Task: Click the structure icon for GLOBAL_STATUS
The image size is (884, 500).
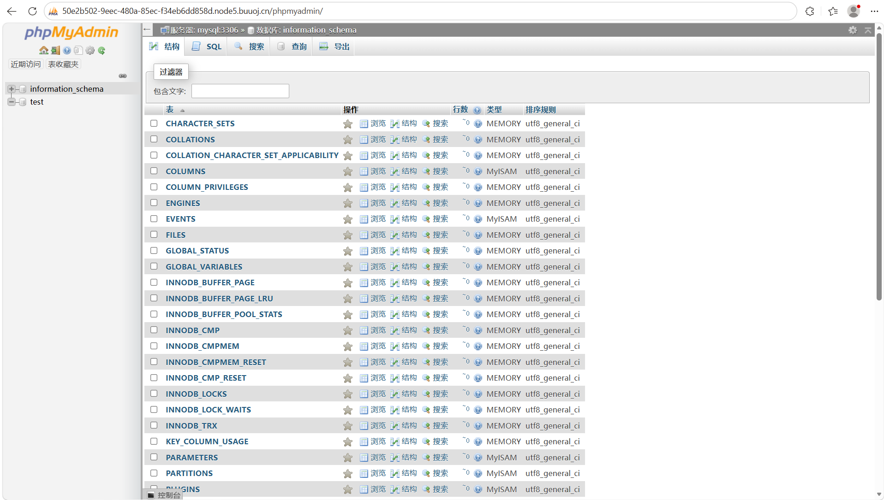Action: pos(394,251)
